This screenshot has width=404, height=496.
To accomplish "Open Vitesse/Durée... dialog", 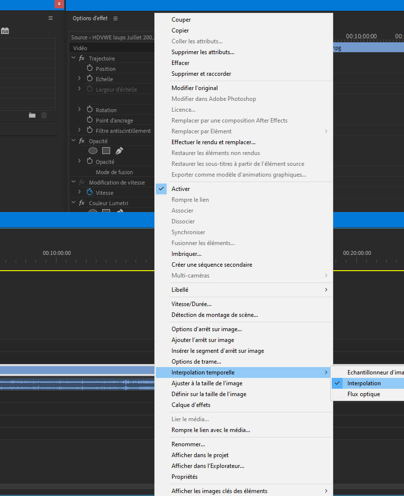I will click(244, 304).
